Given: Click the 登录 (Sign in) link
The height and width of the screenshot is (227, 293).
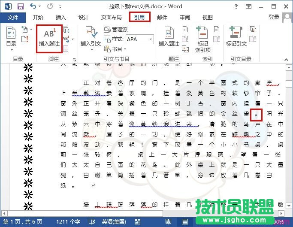Looking at the screenshot, I should click(x=274, y=17).
